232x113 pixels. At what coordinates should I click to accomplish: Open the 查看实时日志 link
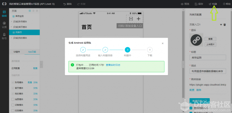click(x=113, y=65)
